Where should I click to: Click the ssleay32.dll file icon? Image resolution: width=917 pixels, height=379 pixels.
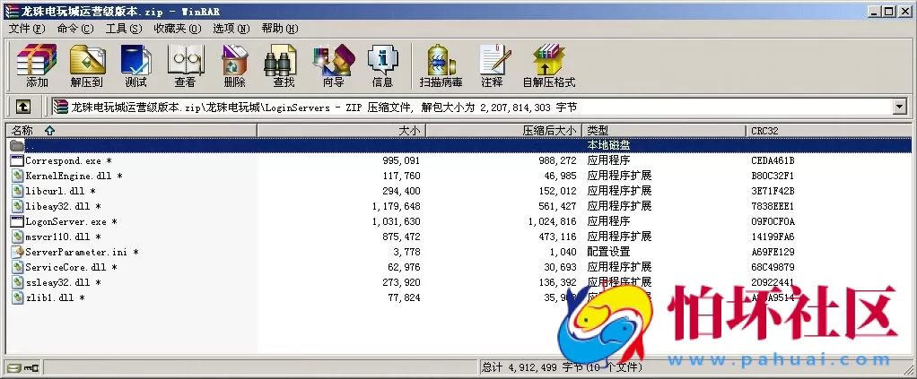[x=18, y=282]
